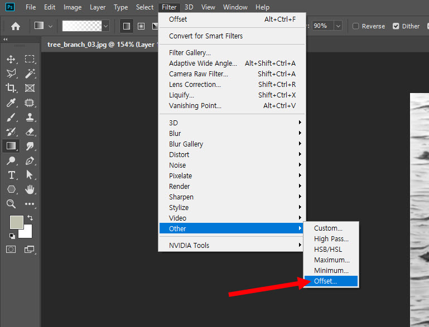Enable the Reverse checkbox
The height and width of the screenshot is (327, 429).
[355, 26]
